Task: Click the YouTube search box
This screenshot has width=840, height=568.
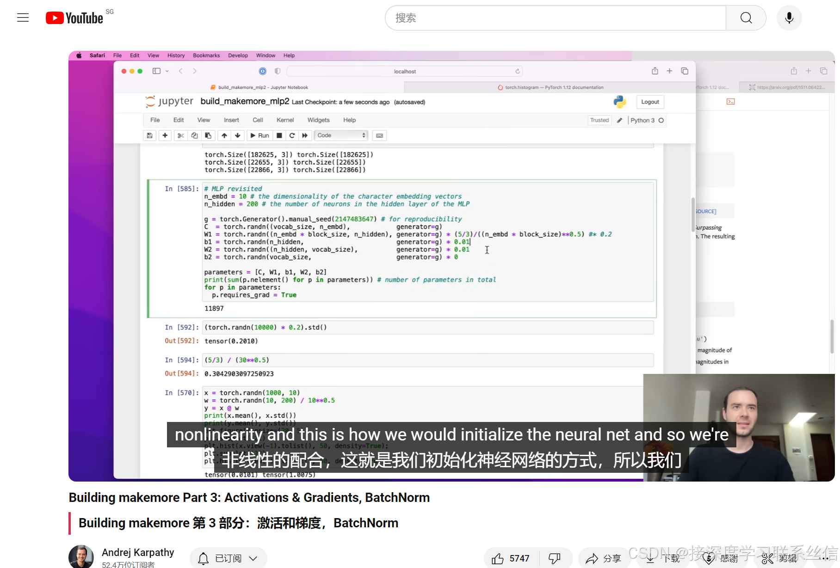Action: pos(555,18)
